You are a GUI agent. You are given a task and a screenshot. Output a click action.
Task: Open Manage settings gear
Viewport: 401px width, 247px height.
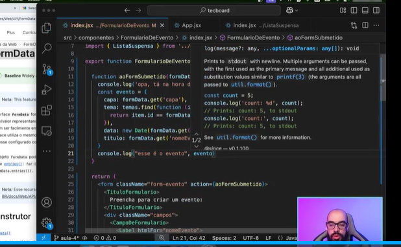[x=47, y=223]
